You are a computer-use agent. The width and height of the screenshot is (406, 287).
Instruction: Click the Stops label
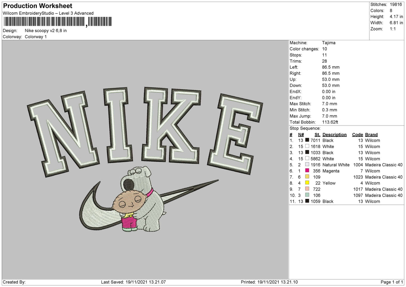click(296, 55)
